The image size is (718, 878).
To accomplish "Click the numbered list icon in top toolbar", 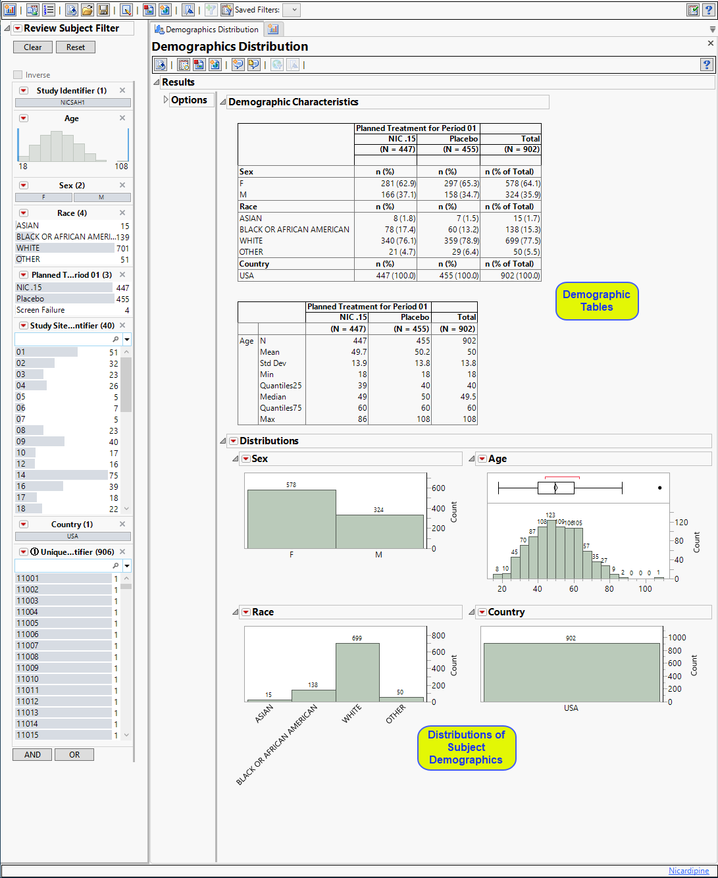I will click(49, 10).
